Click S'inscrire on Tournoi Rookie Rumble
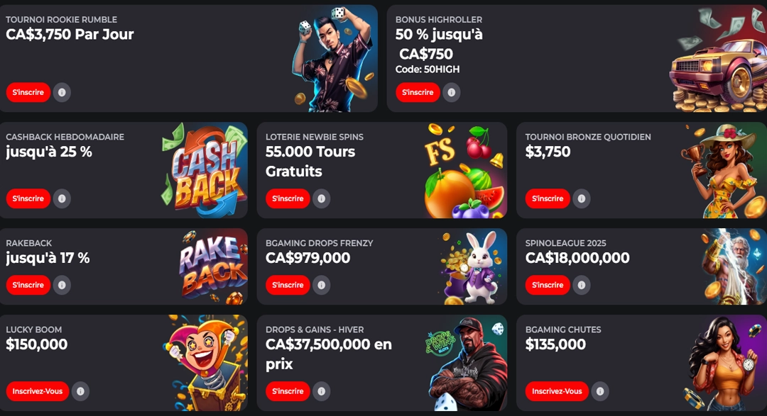 [x=28, y=92]
